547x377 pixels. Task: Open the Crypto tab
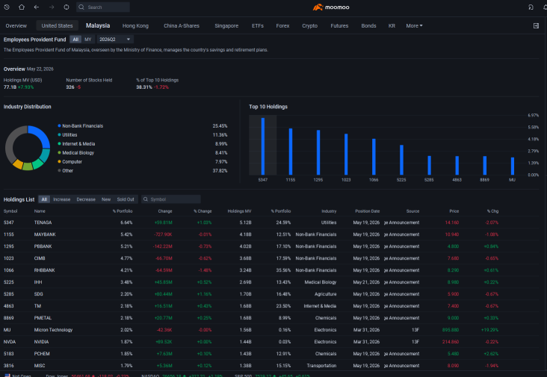(x=310, y=26)
